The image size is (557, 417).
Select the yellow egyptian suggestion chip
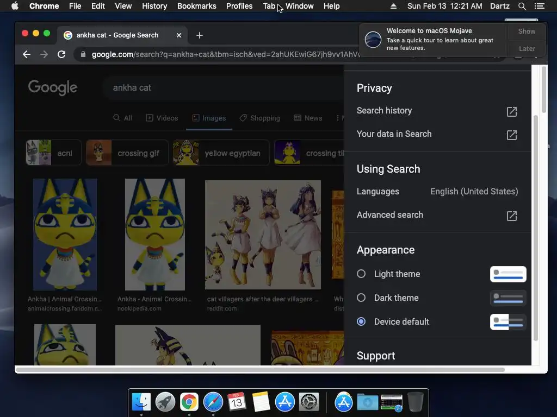tap(221, 153)
